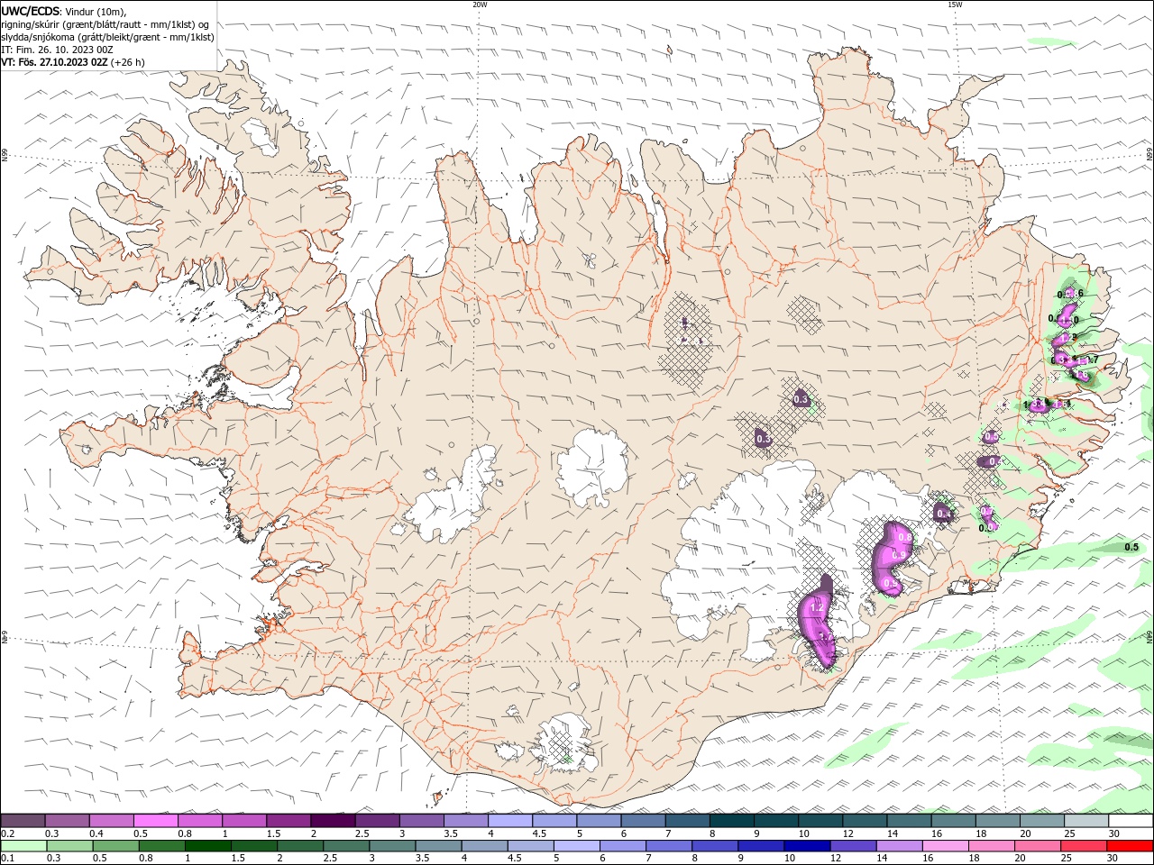
Task: Pick the purple 12 swatch in the lower legend
Action: point(851,846)
